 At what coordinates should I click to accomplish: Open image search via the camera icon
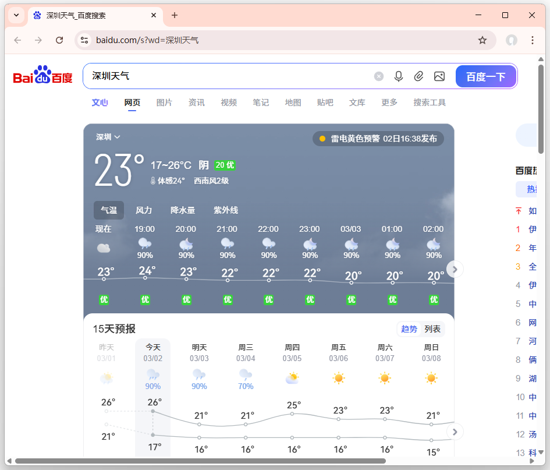[439, 76]
